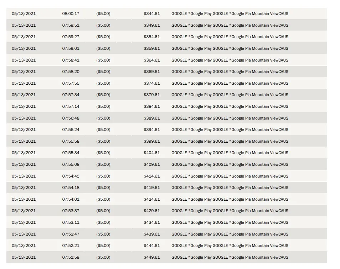Click the 07:51:59 transaction time

pyautogui.click(x=71, y=257)
